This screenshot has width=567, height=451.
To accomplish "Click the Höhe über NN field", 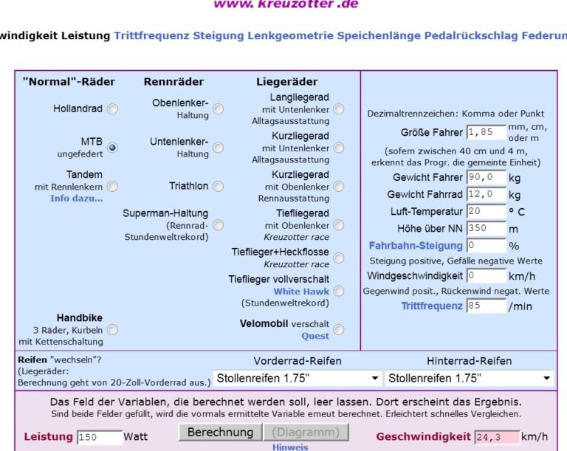I will tap(486, 229).
